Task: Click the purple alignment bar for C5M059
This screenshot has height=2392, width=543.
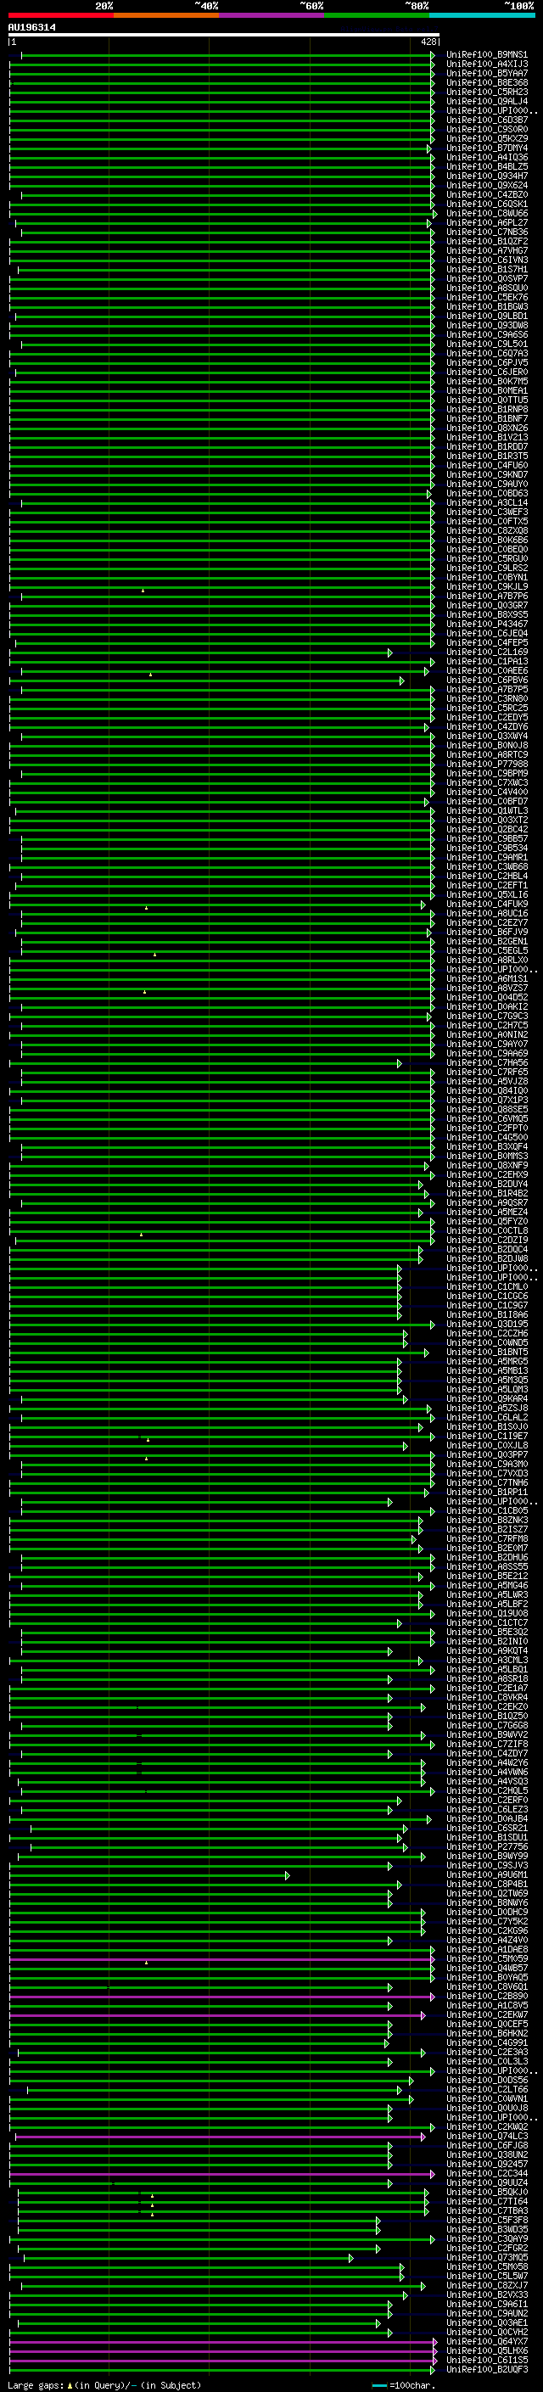Action: [221, 1959]
